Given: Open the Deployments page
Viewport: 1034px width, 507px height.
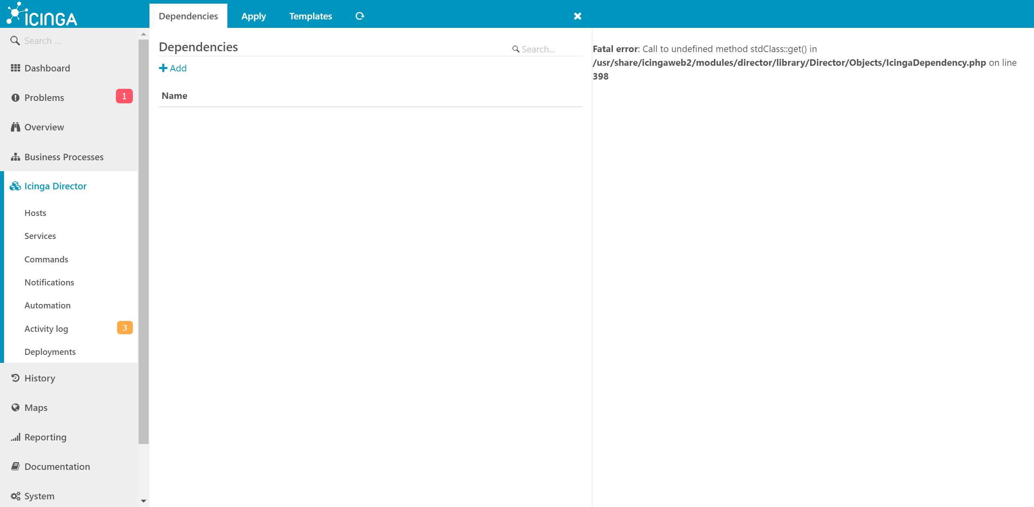Looking at the screenshot, I should click(50, 351).
